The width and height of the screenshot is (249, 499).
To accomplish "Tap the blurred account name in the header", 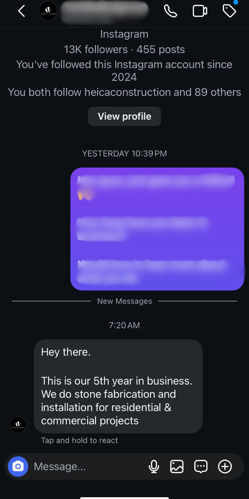I will pos(104,11).
